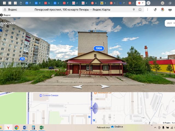Click the 100А building label in panorama
Screen dimensions: 175x131
(99, 48)
